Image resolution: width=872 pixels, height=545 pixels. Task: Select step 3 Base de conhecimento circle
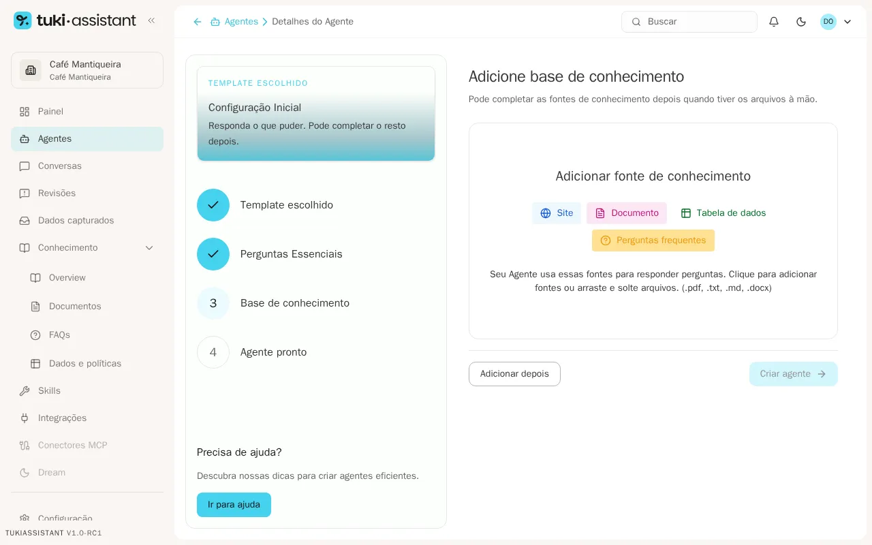tap(213, 303)
